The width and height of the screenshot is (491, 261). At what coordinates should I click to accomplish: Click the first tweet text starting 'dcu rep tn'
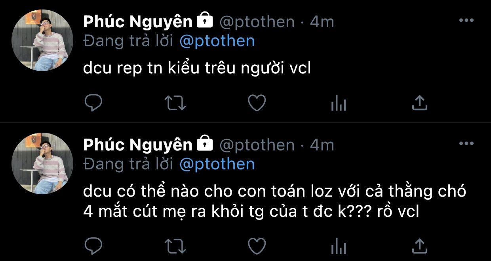[x=197, y=69]
